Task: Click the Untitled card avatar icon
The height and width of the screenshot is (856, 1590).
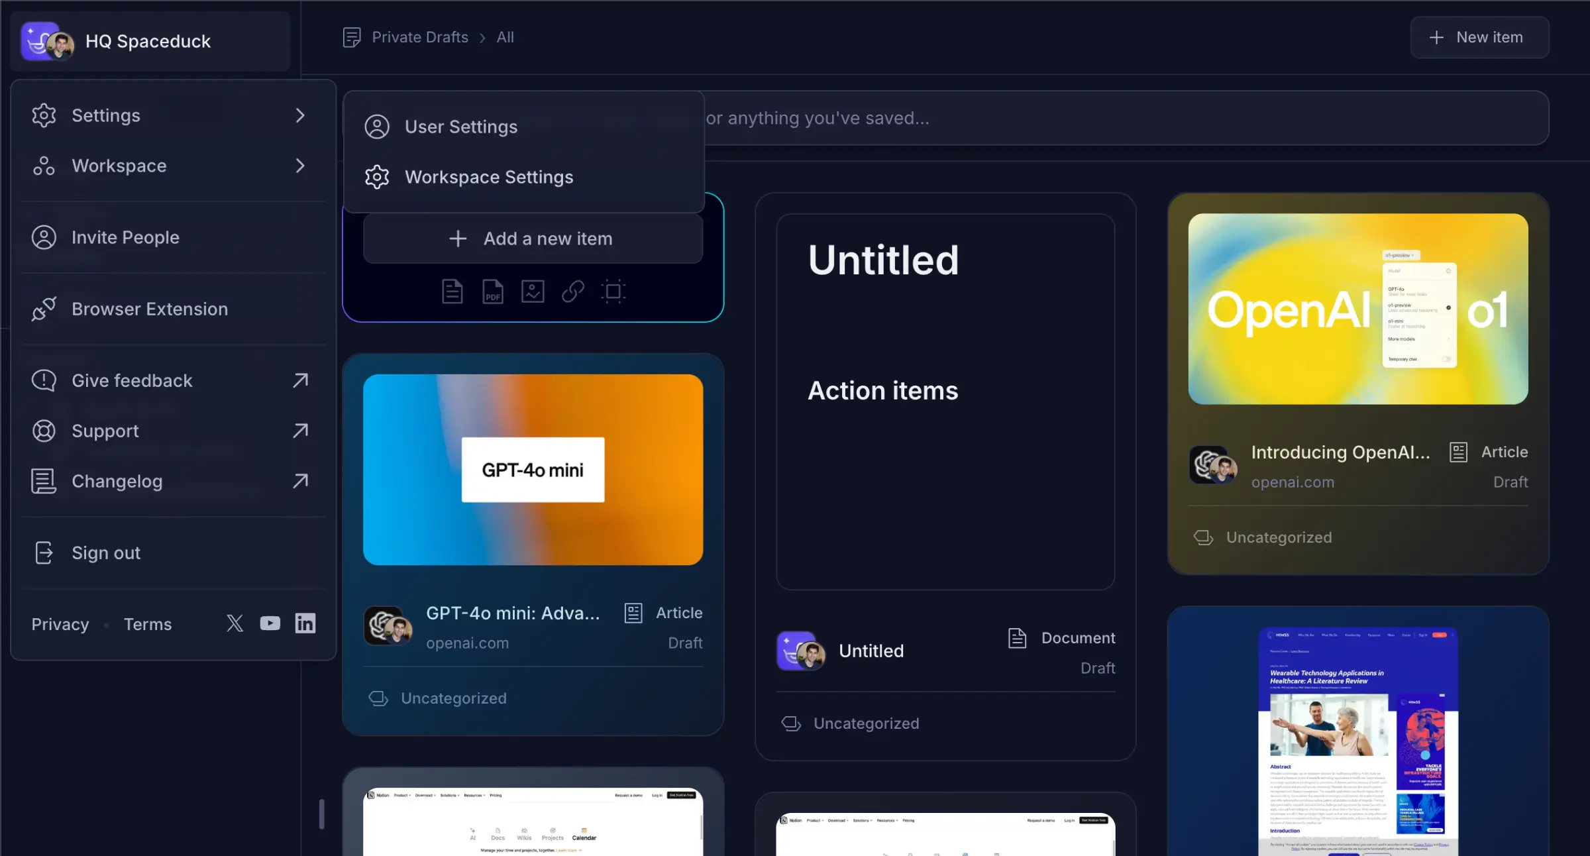Action: (800, 651)
